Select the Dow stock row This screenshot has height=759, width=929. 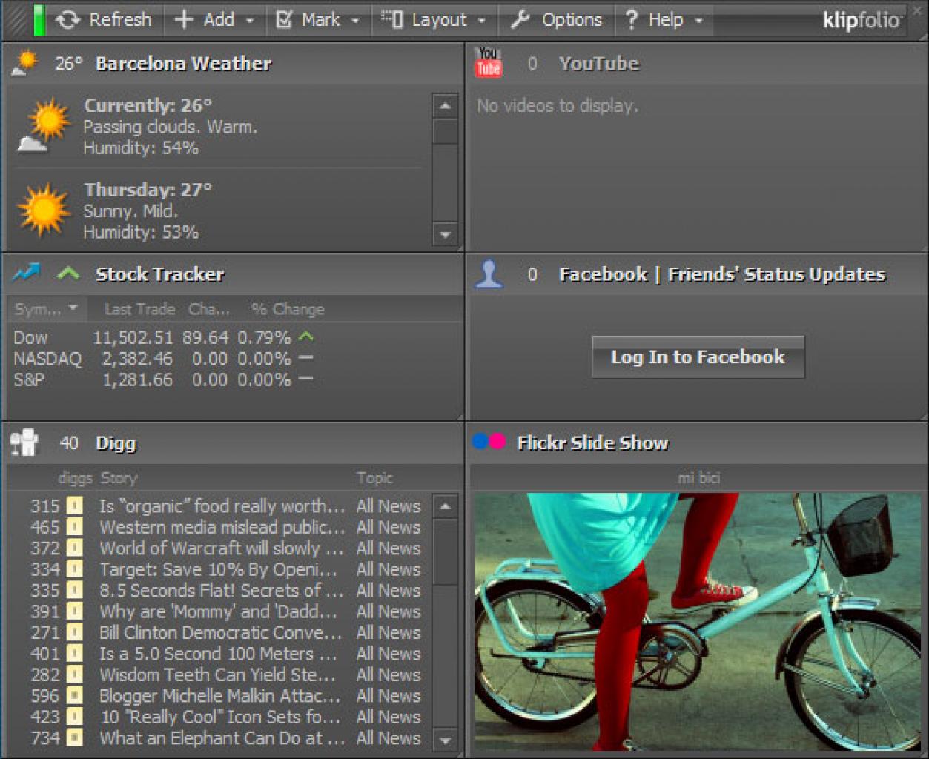[163, 338]
